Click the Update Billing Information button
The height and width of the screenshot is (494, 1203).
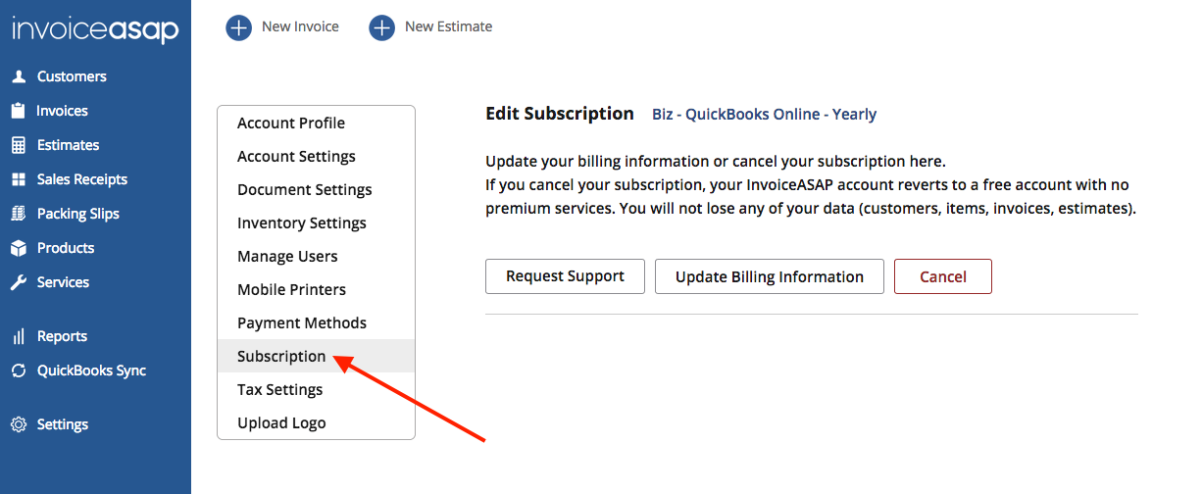click(x=770, y=276)
